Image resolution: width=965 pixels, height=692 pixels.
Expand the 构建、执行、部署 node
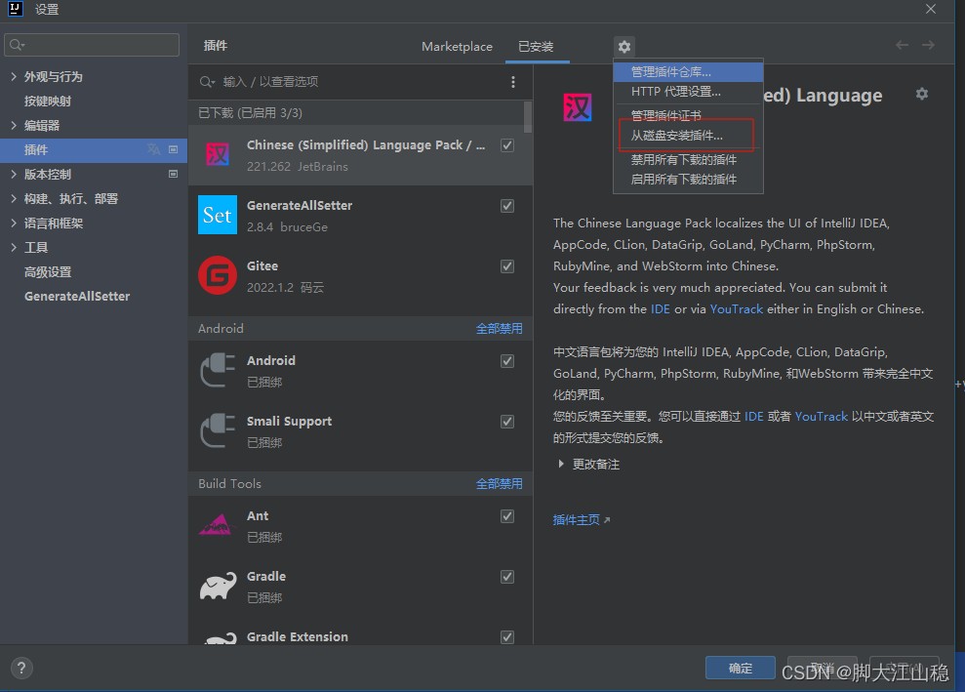point(14,198)
